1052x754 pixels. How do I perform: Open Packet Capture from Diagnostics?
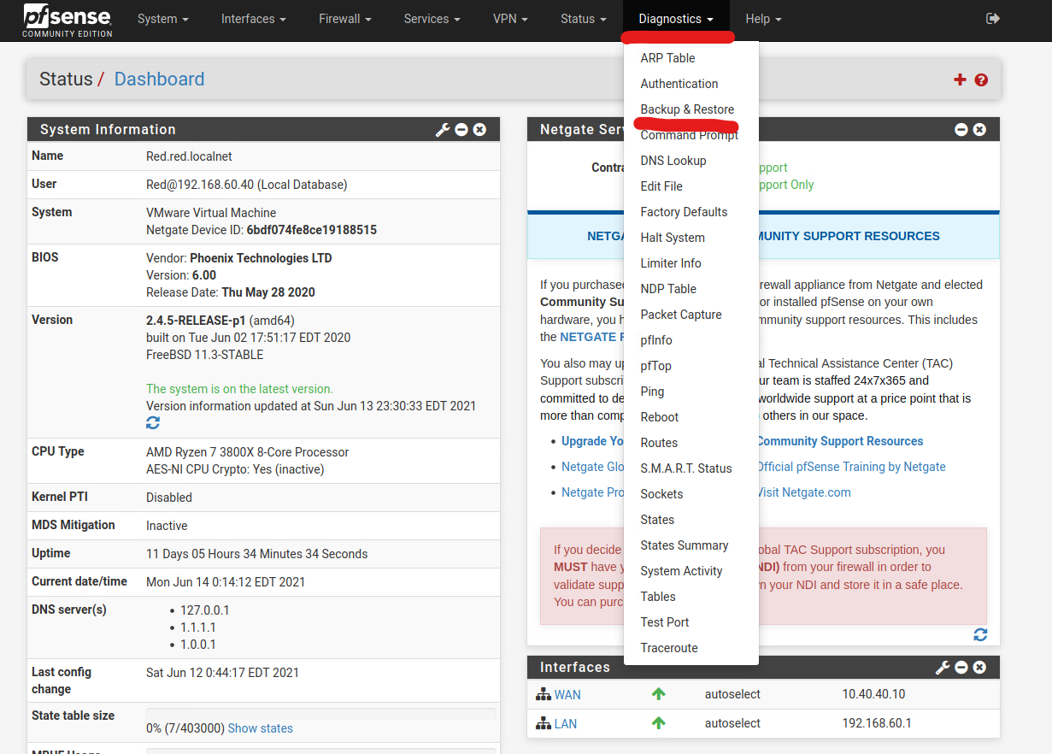pyautogui.click(x=681, y=315)
